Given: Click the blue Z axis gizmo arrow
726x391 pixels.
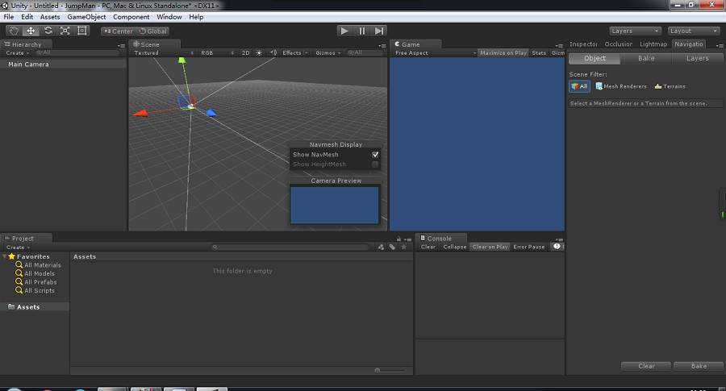Looking at the screenshot, I should click(211, 113).
